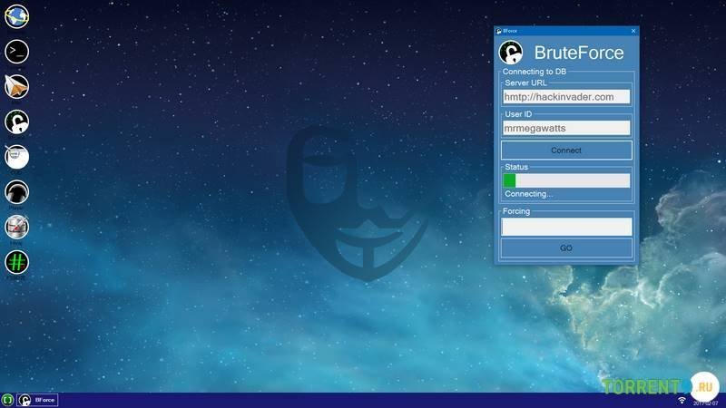Open the padlock BruteForce desktop icon
The width and height of the screenshot is (726, 408).
click(16, 121)
